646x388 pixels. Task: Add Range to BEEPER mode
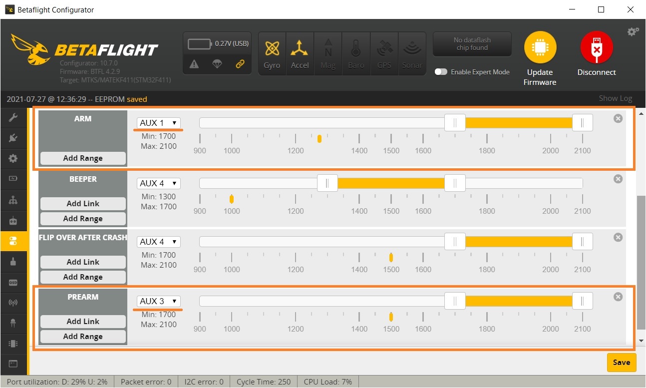[x=83, y=219]
